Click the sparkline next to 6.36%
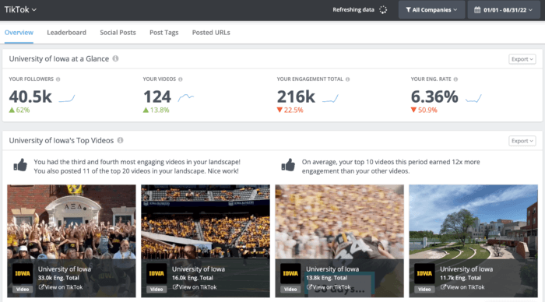 pos(473,99)
